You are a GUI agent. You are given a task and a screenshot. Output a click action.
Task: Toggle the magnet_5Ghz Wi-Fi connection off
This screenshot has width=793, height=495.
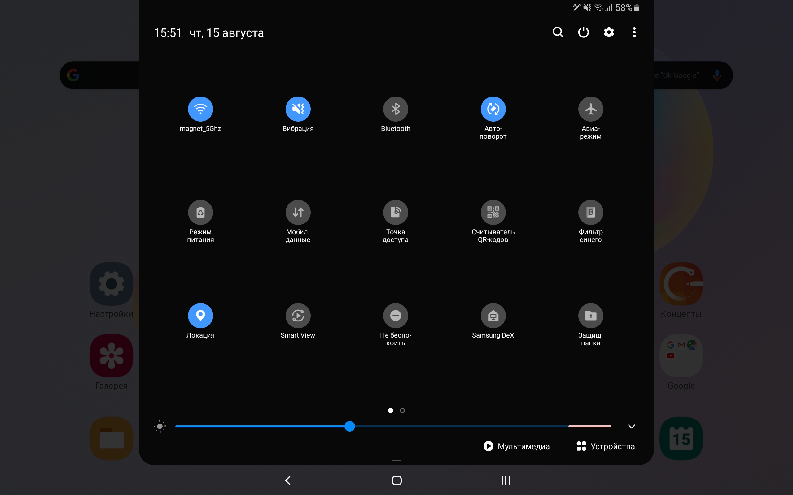coord(200,109)
